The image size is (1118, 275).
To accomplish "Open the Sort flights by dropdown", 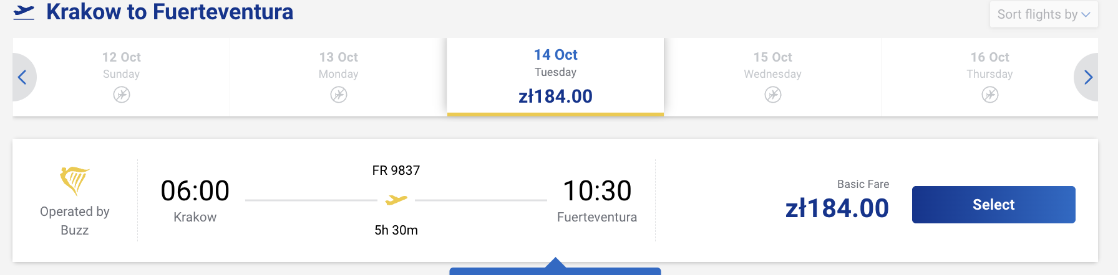I will click(1044, 14).
